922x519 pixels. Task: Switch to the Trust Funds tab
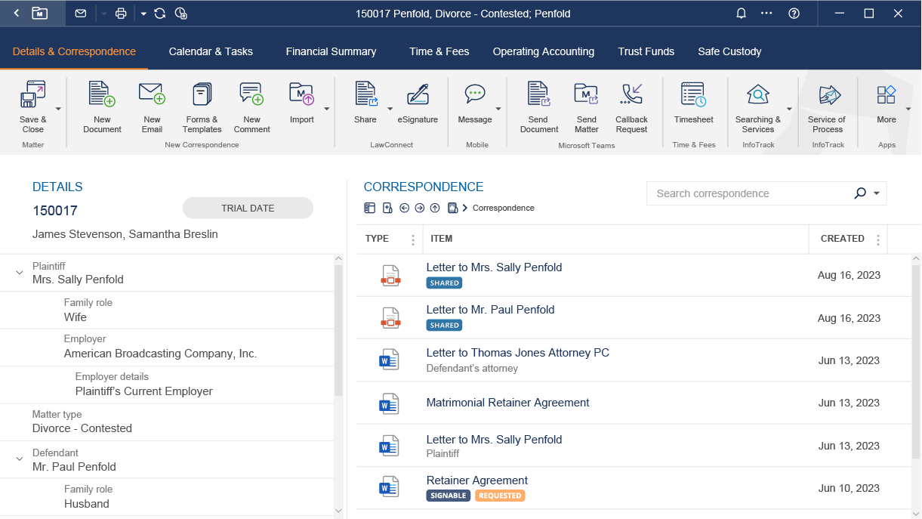click(x=646, y=51)
